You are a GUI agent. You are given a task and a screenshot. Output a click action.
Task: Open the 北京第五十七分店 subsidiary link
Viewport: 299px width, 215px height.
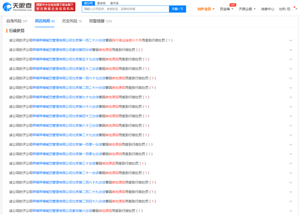tap(65, 59)
